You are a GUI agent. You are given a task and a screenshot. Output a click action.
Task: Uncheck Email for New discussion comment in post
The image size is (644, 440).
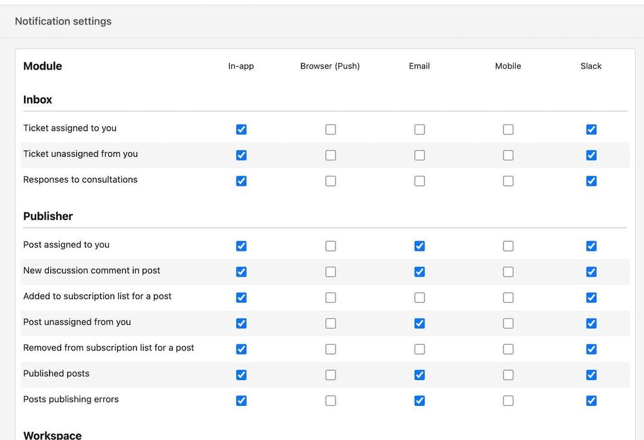pyautogui.click(x=419, y=272)
